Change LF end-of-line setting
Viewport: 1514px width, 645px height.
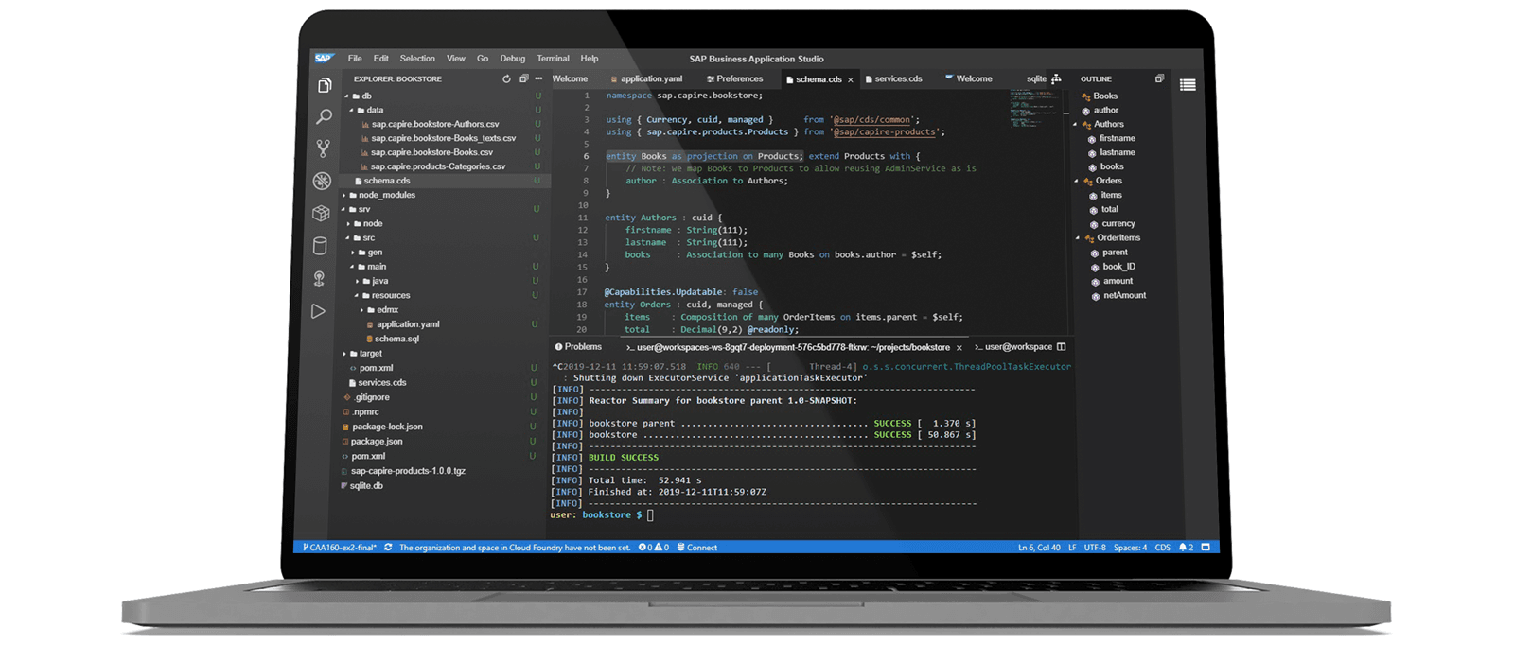(1072, 548)
